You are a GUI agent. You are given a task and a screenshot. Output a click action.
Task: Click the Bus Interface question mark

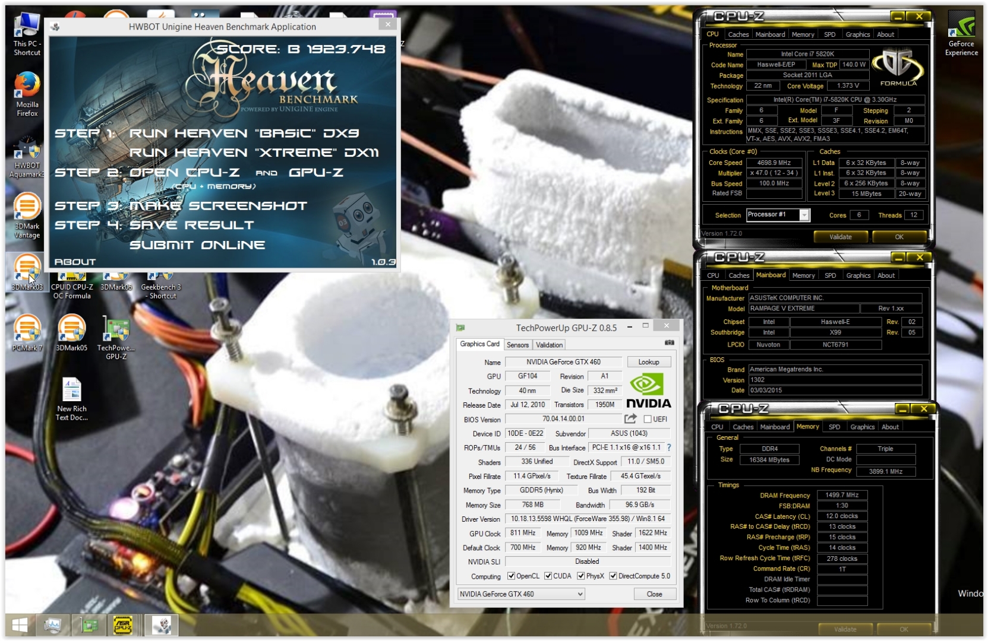[669, 448]
